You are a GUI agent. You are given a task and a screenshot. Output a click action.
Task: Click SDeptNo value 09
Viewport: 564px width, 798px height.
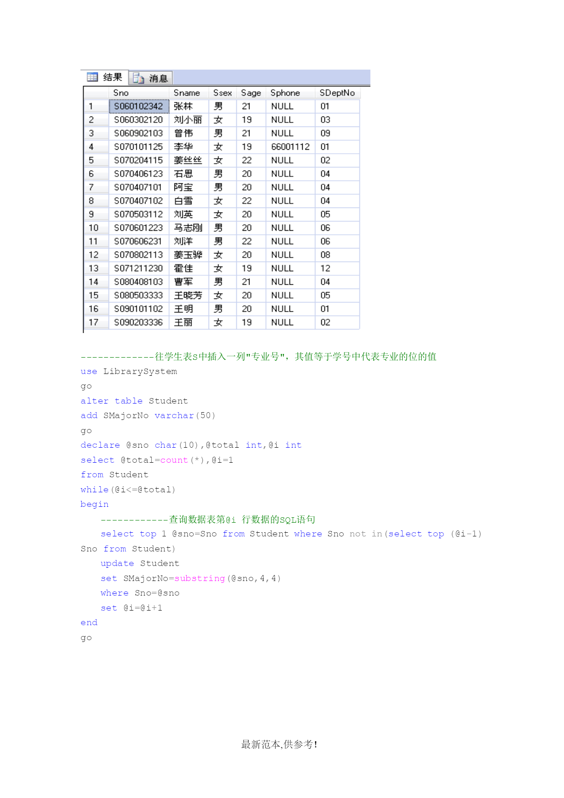pyautogui.click(x=337, y=133)
